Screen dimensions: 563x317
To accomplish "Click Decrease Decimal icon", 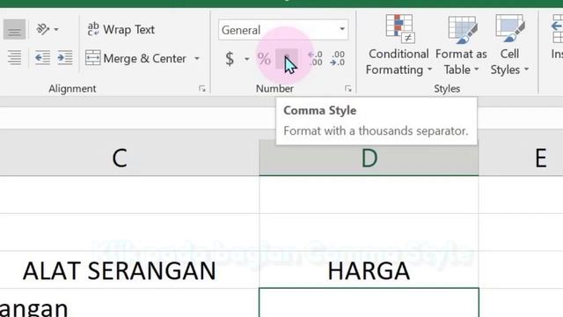I will 338,58.
